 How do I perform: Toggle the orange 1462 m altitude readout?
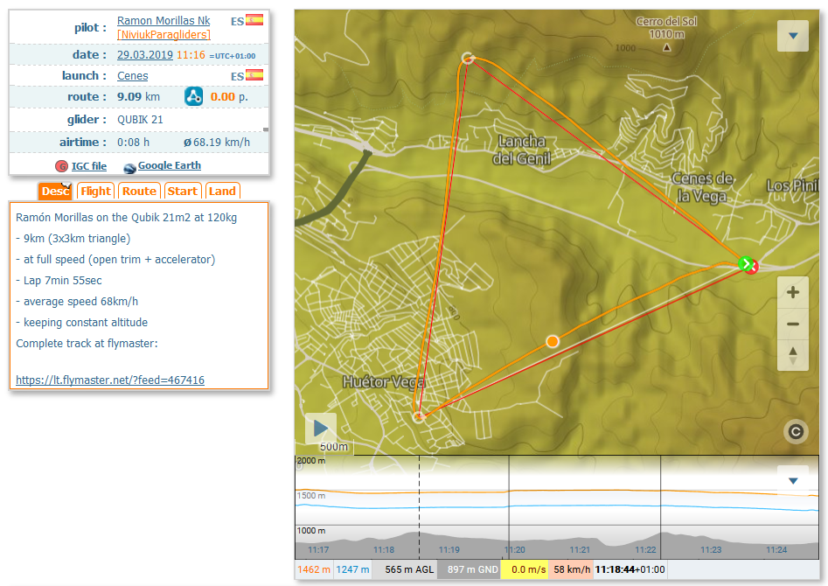tap(314, 569)
